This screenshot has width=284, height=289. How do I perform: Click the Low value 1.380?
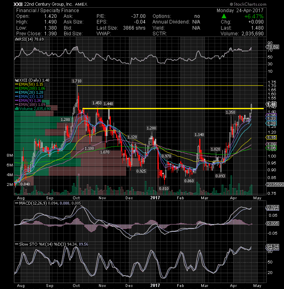point(50,28)
